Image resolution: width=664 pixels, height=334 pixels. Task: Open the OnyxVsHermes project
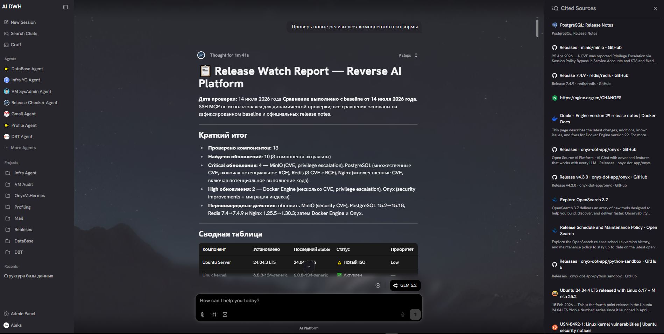(30, 196)
